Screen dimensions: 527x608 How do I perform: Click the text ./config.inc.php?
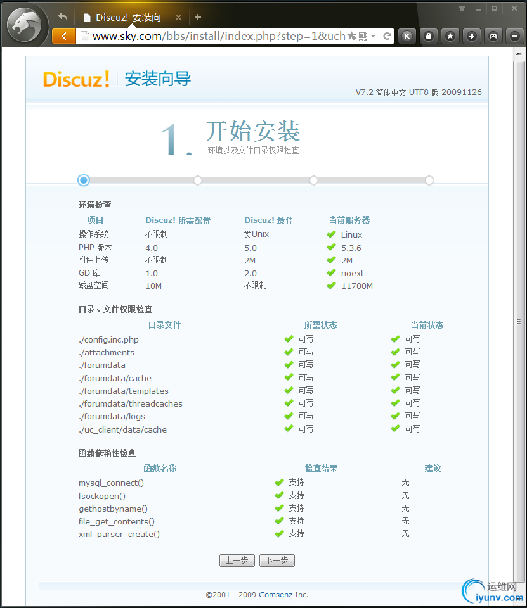(x=108, y=339)
